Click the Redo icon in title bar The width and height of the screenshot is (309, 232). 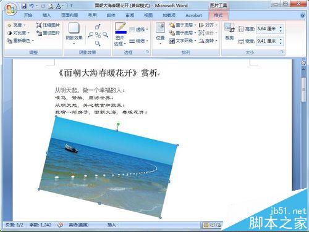coord(43,6)
